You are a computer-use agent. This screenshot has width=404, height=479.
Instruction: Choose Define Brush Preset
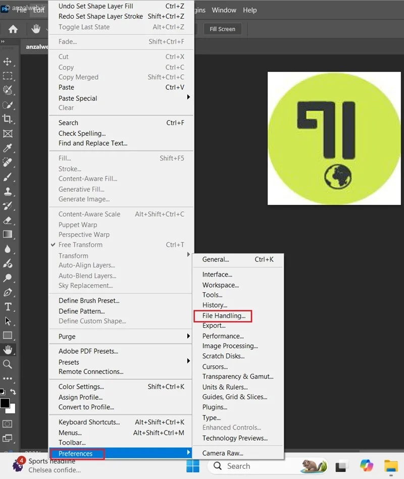(121, 301)
